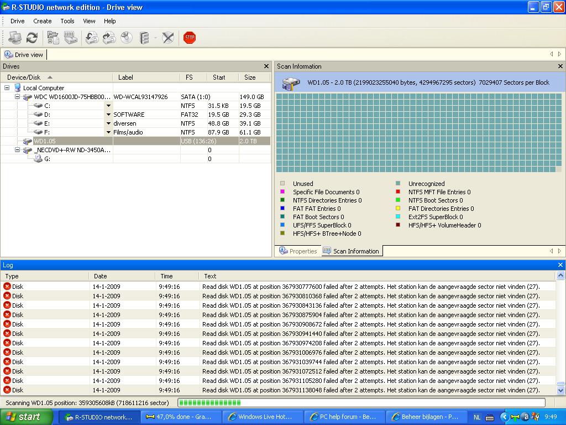
Task: Click the Log scrollbar up arrow
Action: [560, 276]
